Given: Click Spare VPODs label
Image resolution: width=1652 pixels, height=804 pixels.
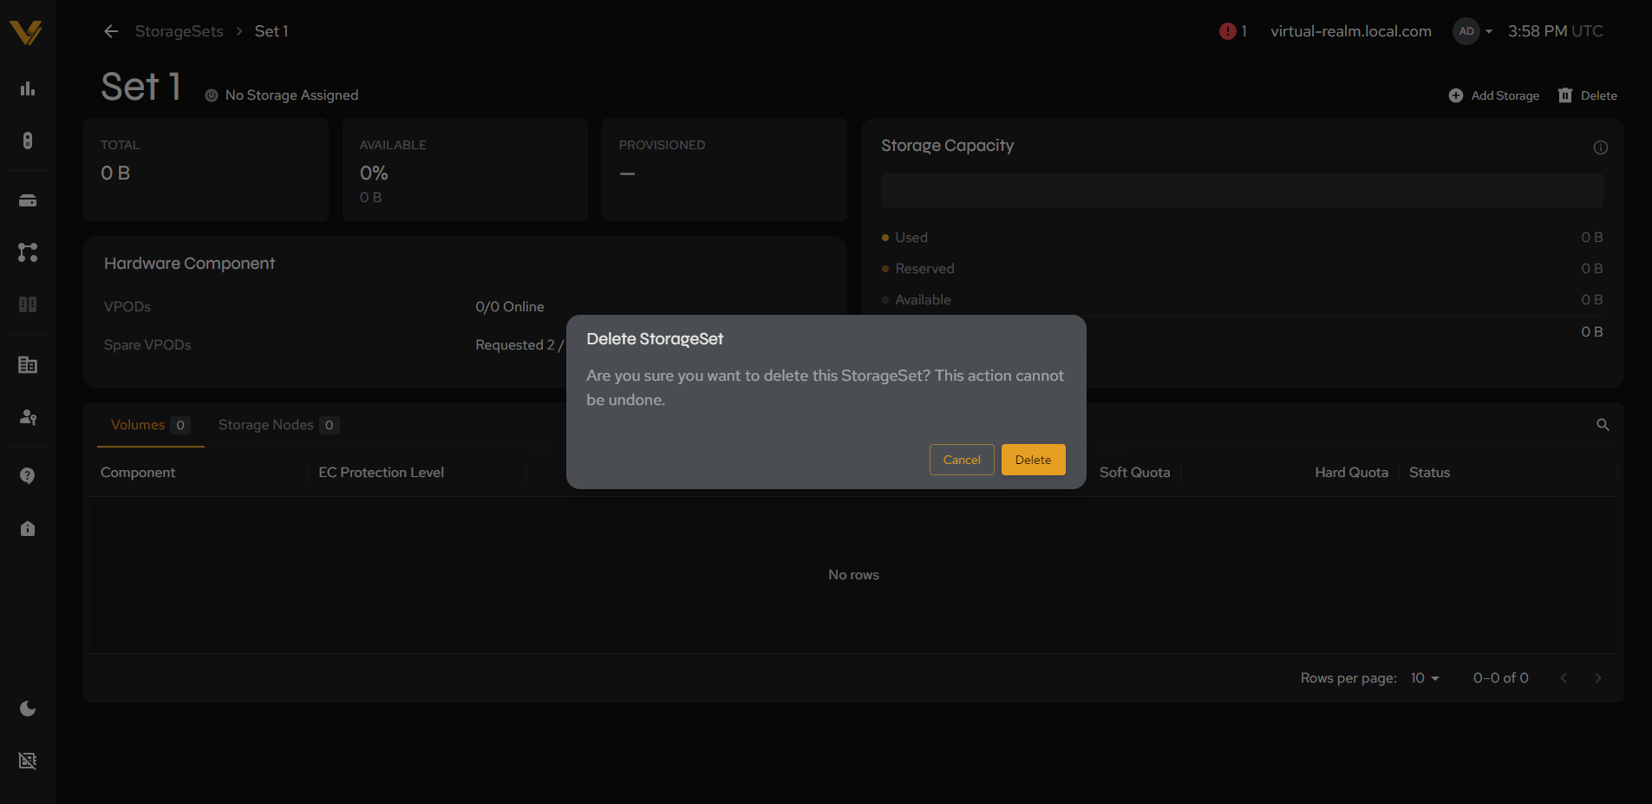Looking at the screenshot, I should point(147,345).
